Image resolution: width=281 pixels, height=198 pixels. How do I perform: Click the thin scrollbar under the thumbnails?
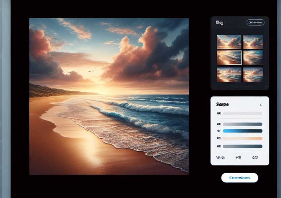pyautogui.click(x=240, y=86)
